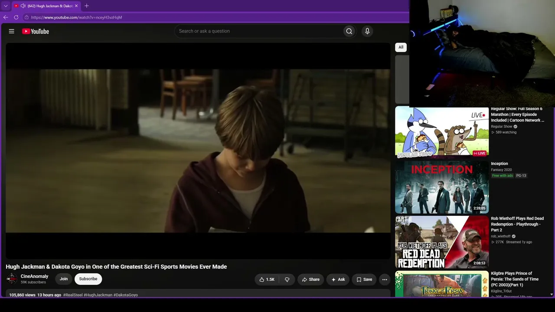Dislike the video with thumbs-down
This screenshot has width=555, height=312.
287,279
